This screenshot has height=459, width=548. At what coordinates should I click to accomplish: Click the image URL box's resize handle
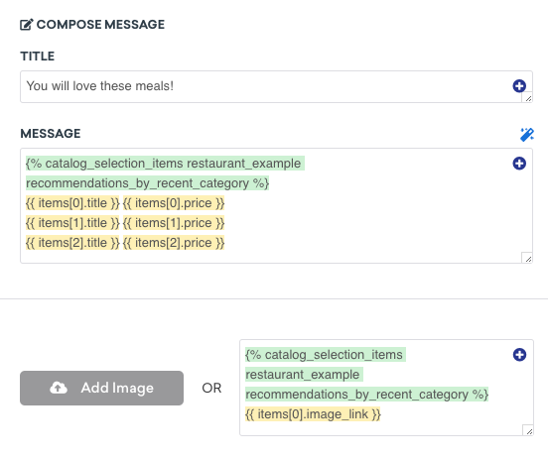coord(529,431)
